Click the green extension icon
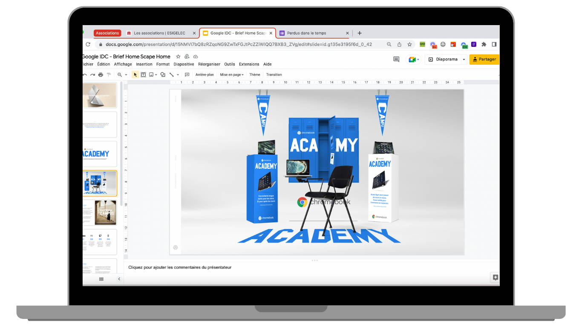The width and height of the screenshot is (582, 327). [422, 44]
